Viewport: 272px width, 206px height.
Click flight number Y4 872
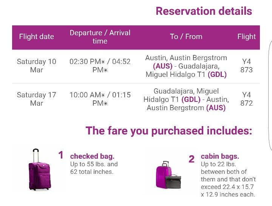pos(246,99)
